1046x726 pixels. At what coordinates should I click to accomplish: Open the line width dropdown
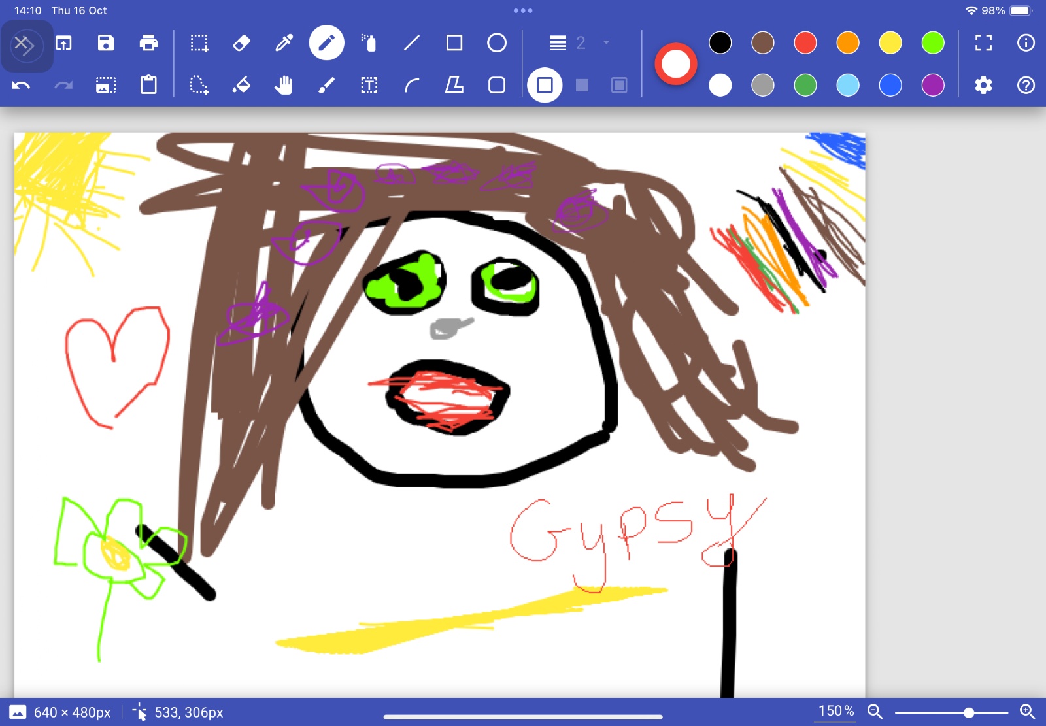(x=580, y=43)
